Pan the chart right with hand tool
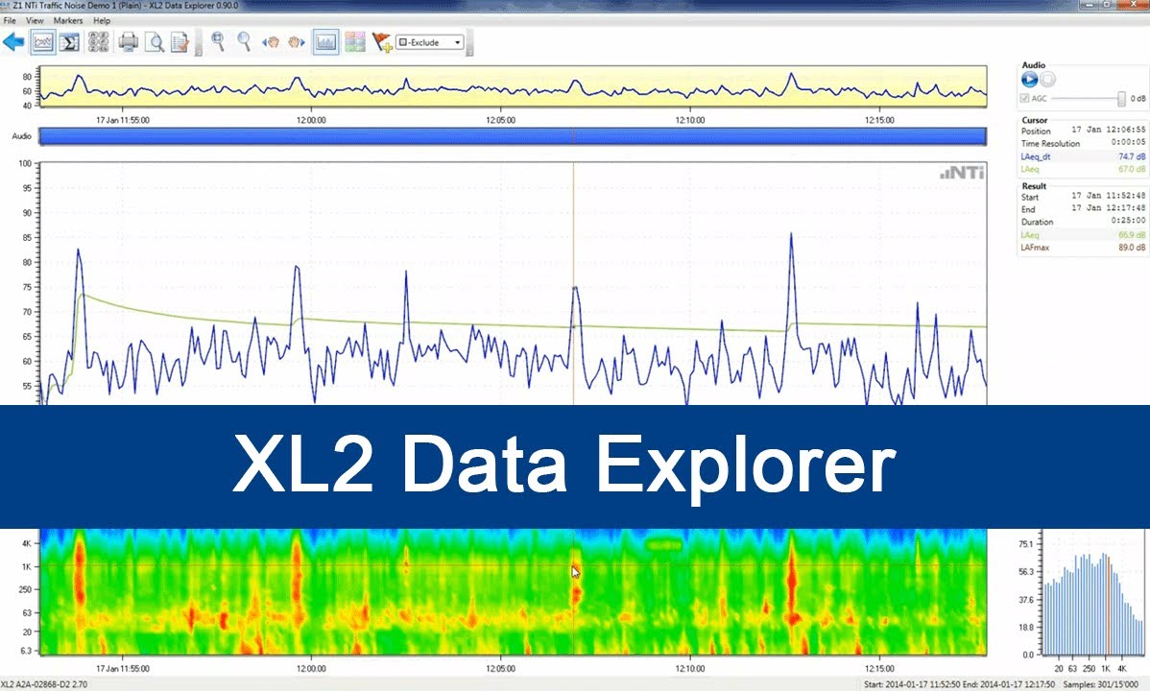This screenshot has width=1150, height=691. [x=297, y=42]
